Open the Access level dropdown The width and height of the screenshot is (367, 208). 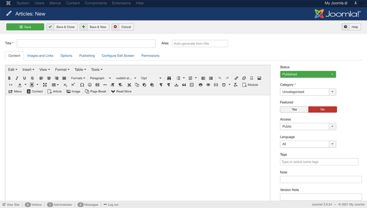pyautogui.click(x=308, y=126)
